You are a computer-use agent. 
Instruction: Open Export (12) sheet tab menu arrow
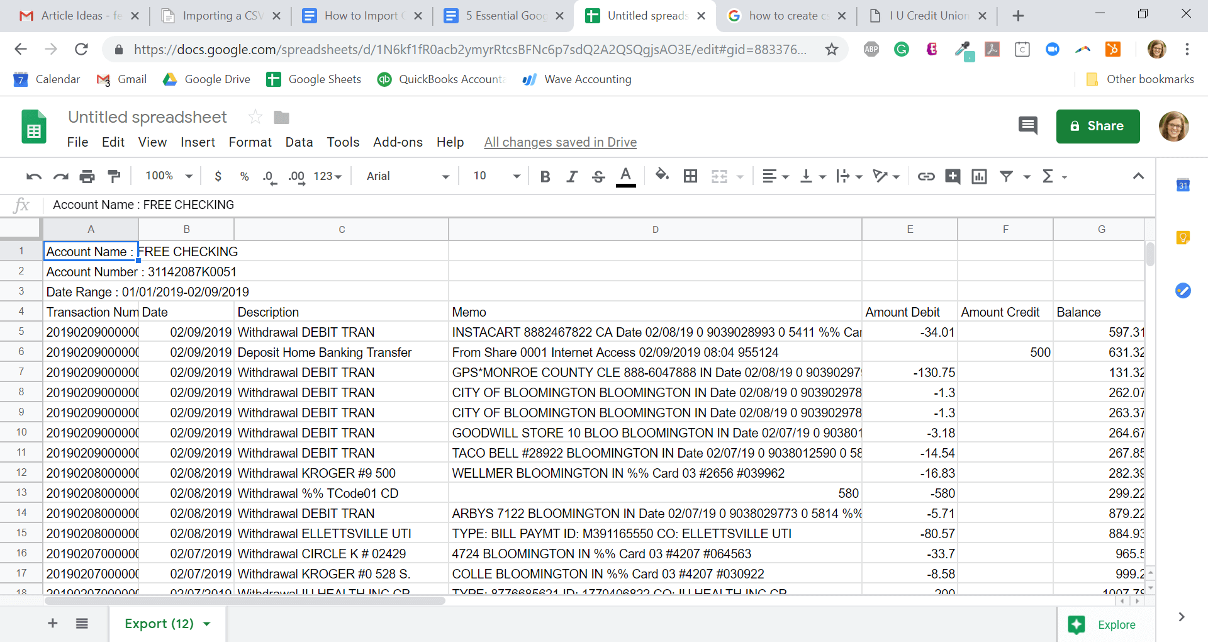206,624
